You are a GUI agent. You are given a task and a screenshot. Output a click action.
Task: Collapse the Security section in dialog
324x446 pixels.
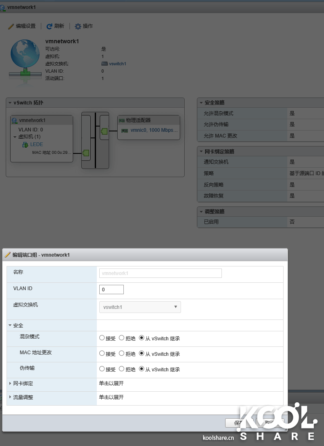point(10,326)
